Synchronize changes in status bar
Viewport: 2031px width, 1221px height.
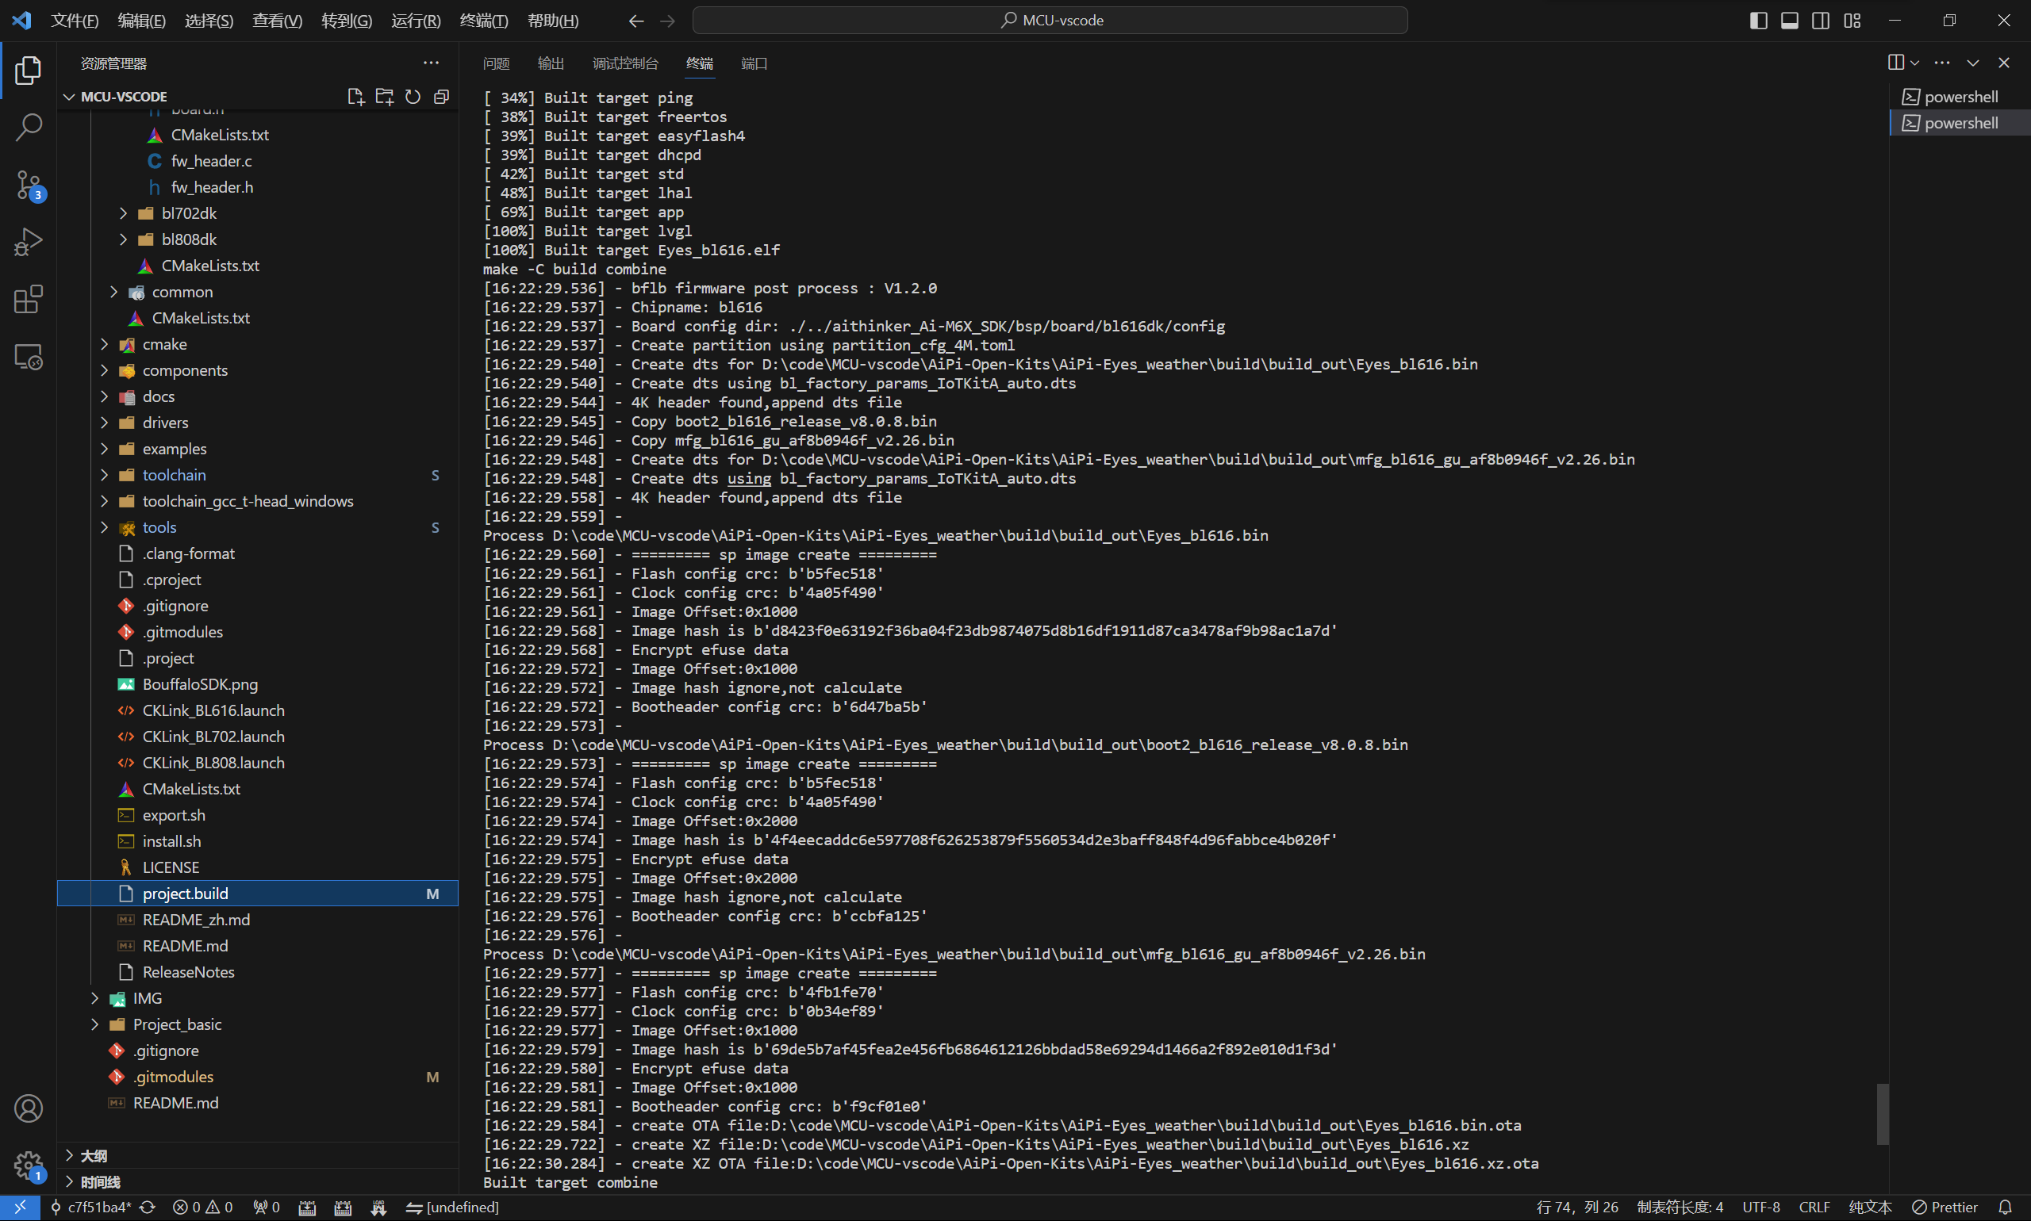148,1207
